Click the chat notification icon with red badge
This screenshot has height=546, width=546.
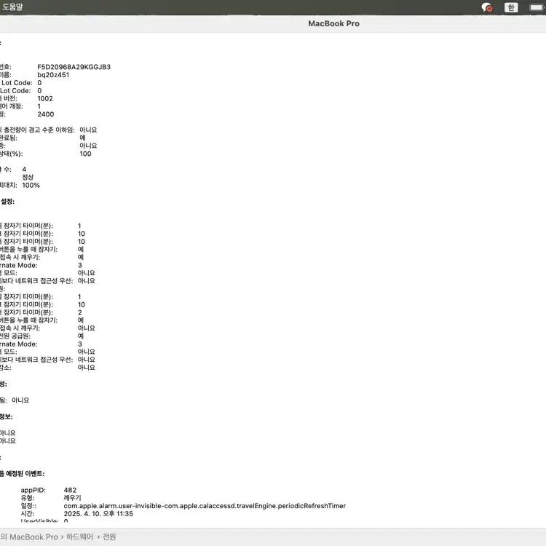point(487,7)
